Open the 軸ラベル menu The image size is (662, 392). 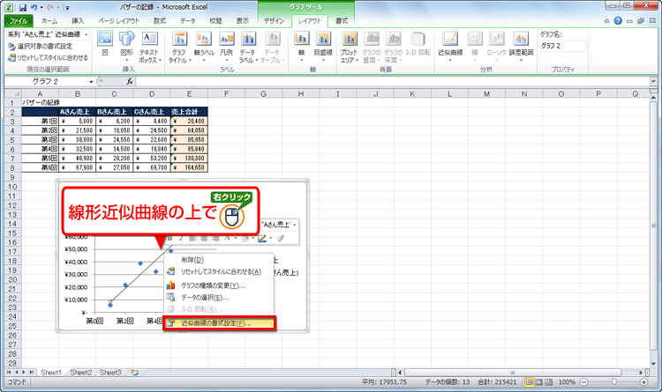pyautogui.click(x=204, y=48)
